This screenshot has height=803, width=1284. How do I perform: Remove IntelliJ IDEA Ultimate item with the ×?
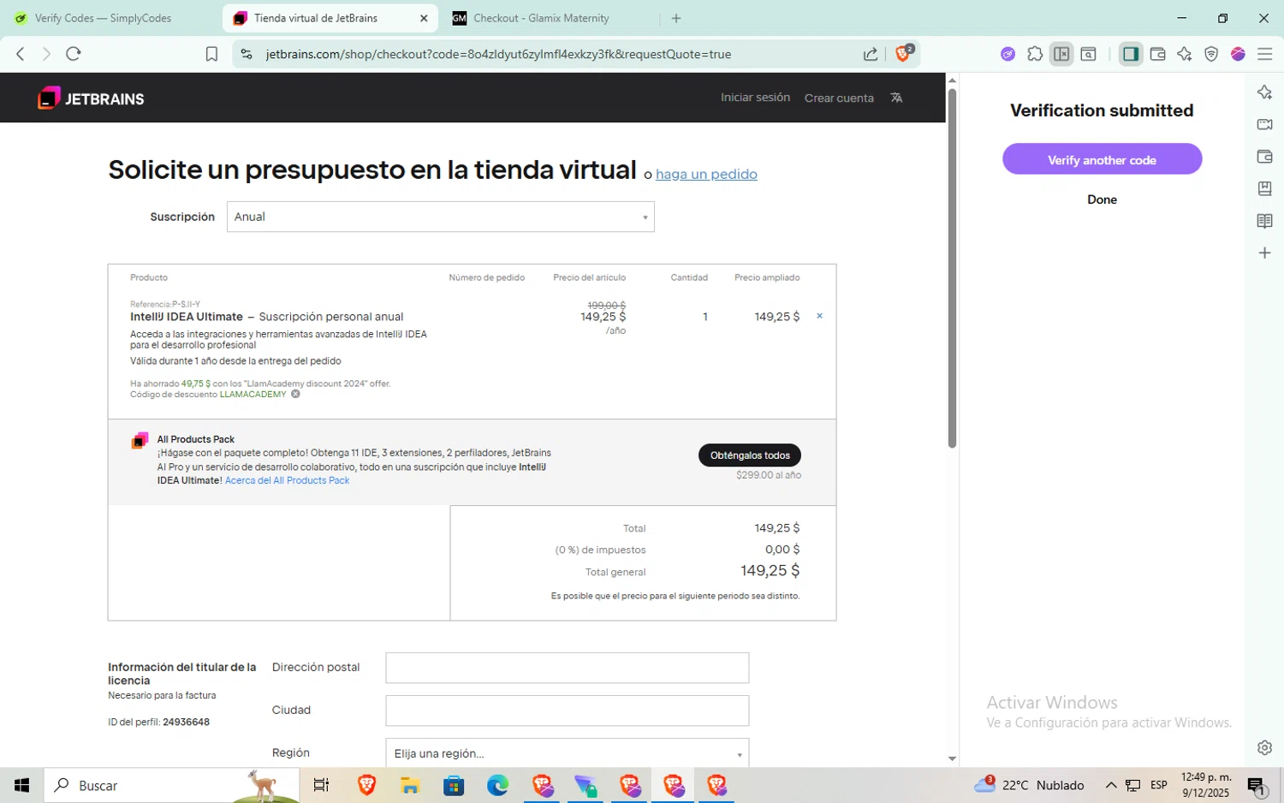point(819,316)
